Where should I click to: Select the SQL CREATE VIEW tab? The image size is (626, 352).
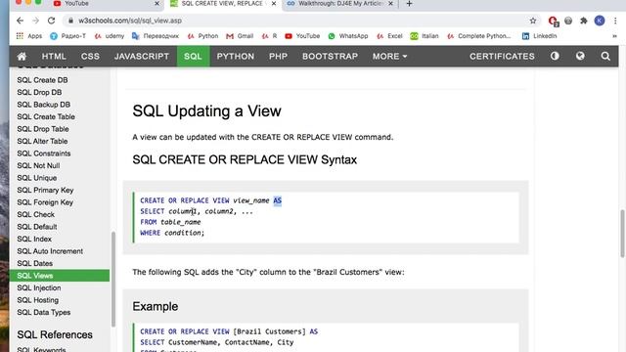[223, 4]
